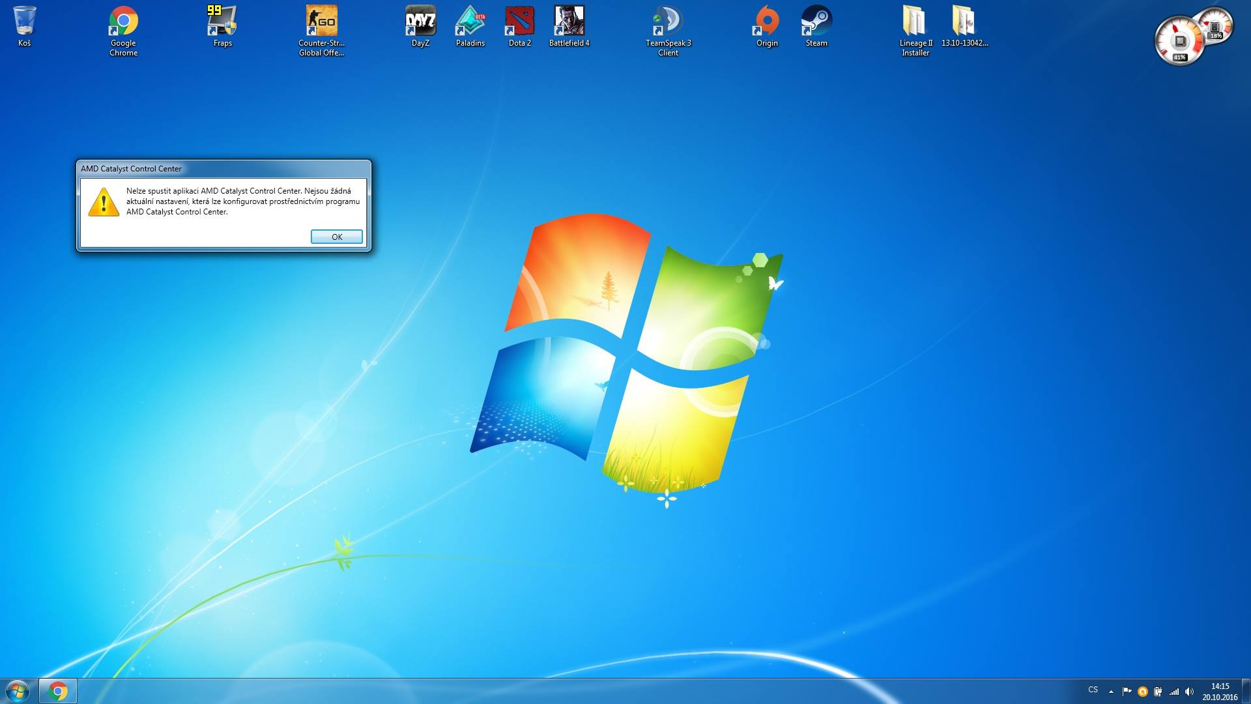Open the Action Center flag icon
Viewport: 1251px width, 704px height.
pyautogui.click(x=1127, y=692)
